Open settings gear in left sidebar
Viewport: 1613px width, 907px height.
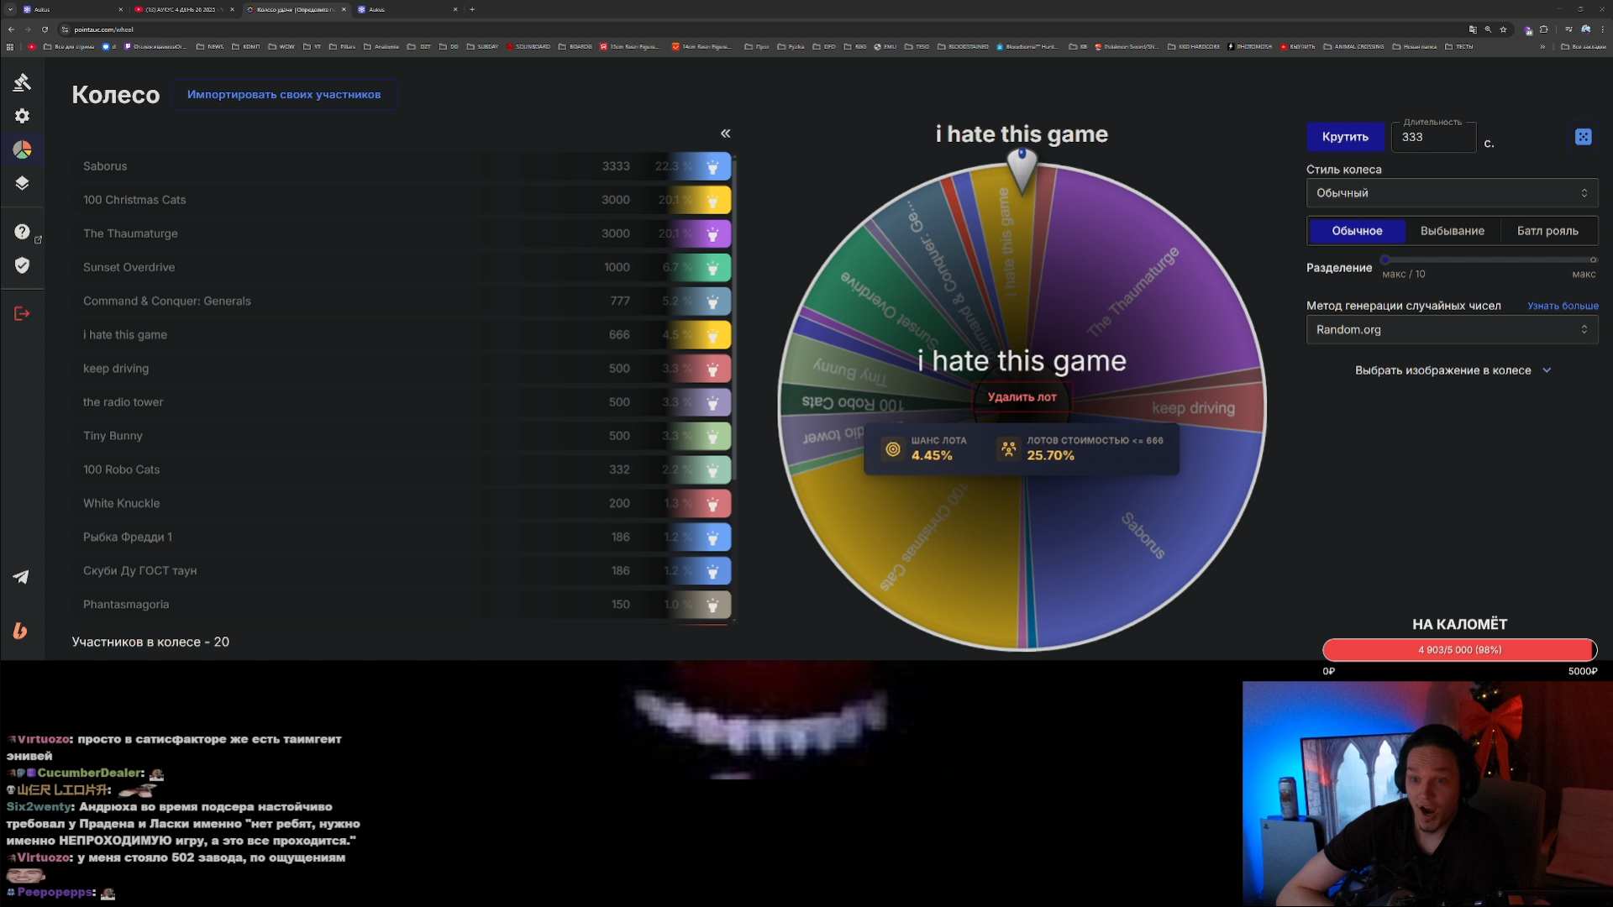[x=23, y=116]
